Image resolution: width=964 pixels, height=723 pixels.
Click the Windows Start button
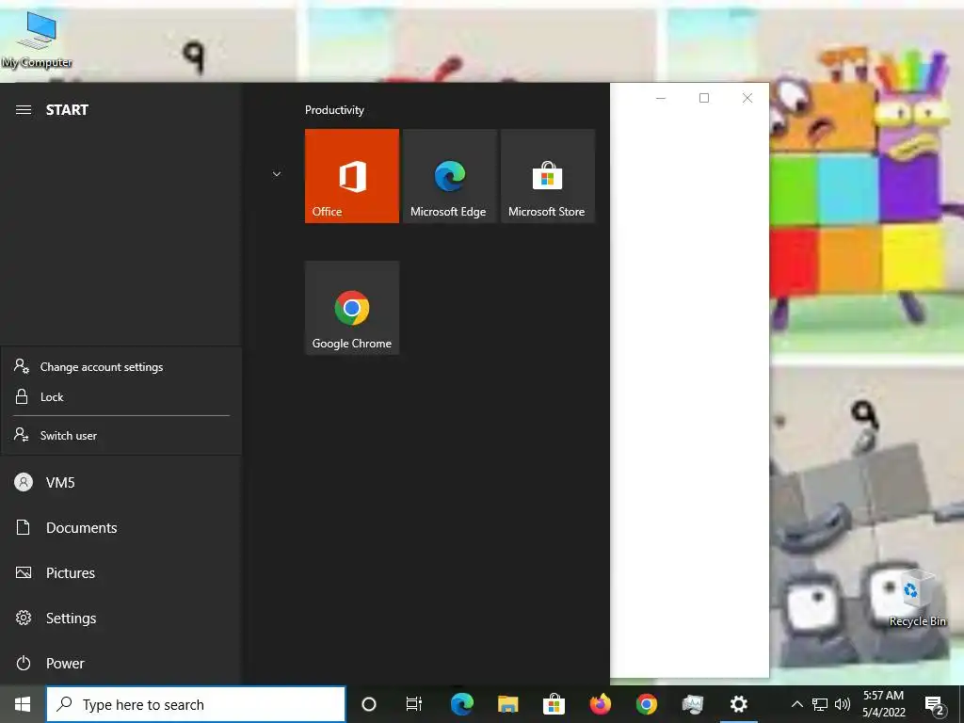pyautogui.click(x=23, y=704)
